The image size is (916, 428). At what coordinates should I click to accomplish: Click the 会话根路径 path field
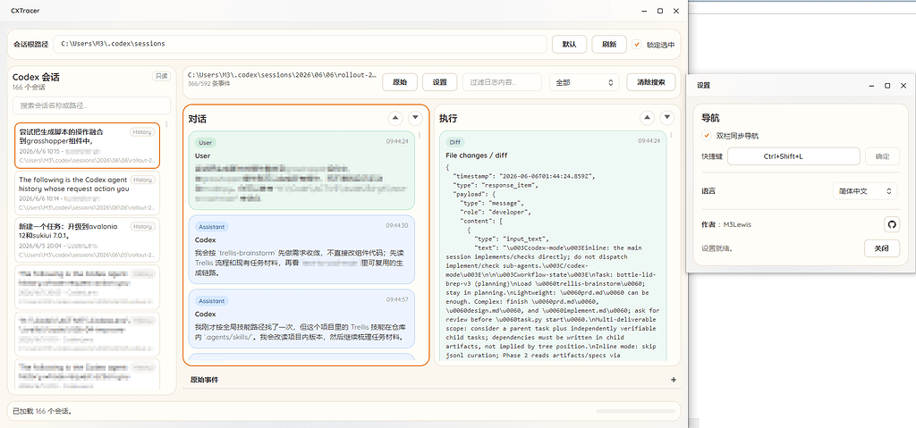(300, 44)
